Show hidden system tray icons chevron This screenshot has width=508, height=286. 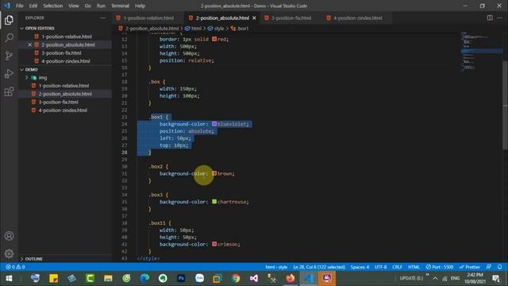point(435,279)
